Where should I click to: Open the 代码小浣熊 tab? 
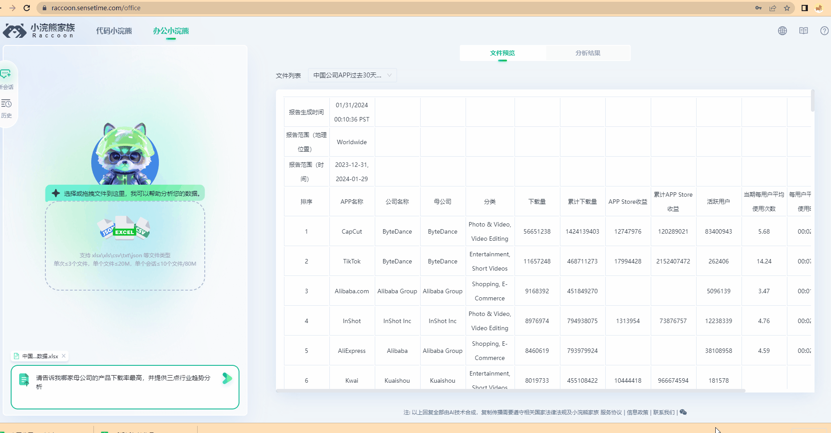(x=114, y=31)
